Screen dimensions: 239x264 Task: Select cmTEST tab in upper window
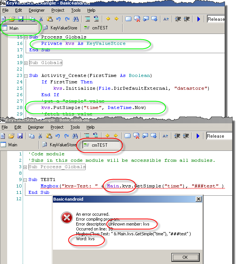[96, 28]
